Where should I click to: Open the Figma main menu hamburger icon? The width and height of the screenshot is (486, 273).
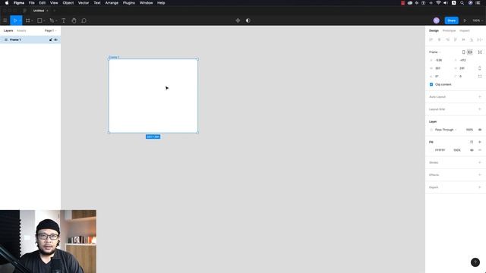[5, 20]
